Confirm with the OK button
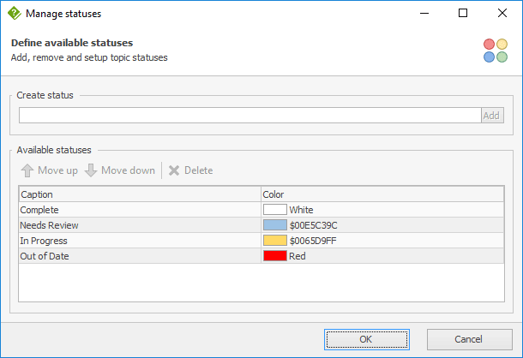523x358 pixels. pyautogui.click(x=367, y=339)
